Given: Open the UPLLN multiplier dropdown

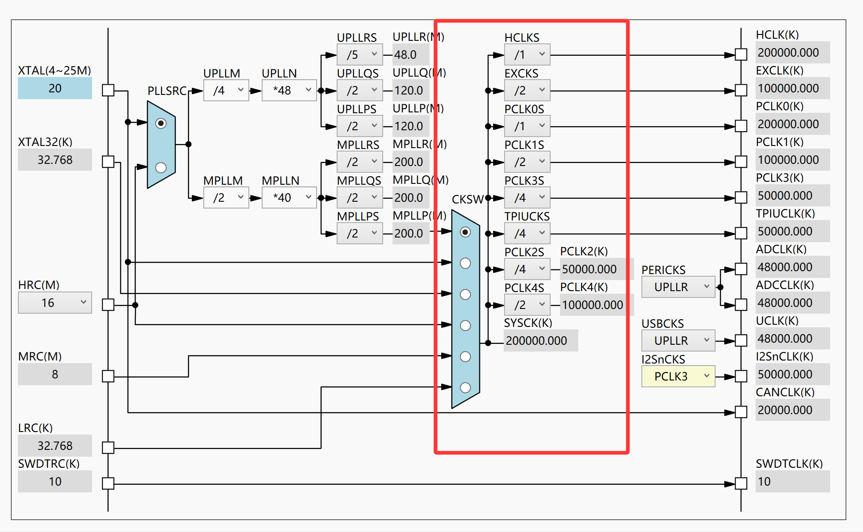Looking at the screenshot, I should 289,90.
